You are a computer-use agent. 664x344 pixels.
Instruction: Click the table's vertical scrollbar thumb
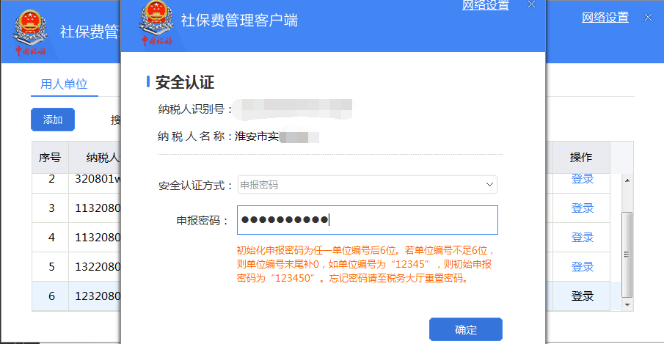point(627,255)
